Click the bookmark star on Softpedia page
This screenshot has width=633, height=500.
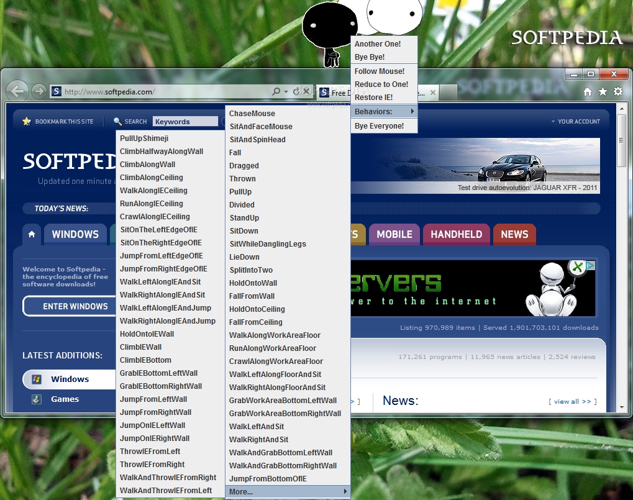[x=27, y=122]
